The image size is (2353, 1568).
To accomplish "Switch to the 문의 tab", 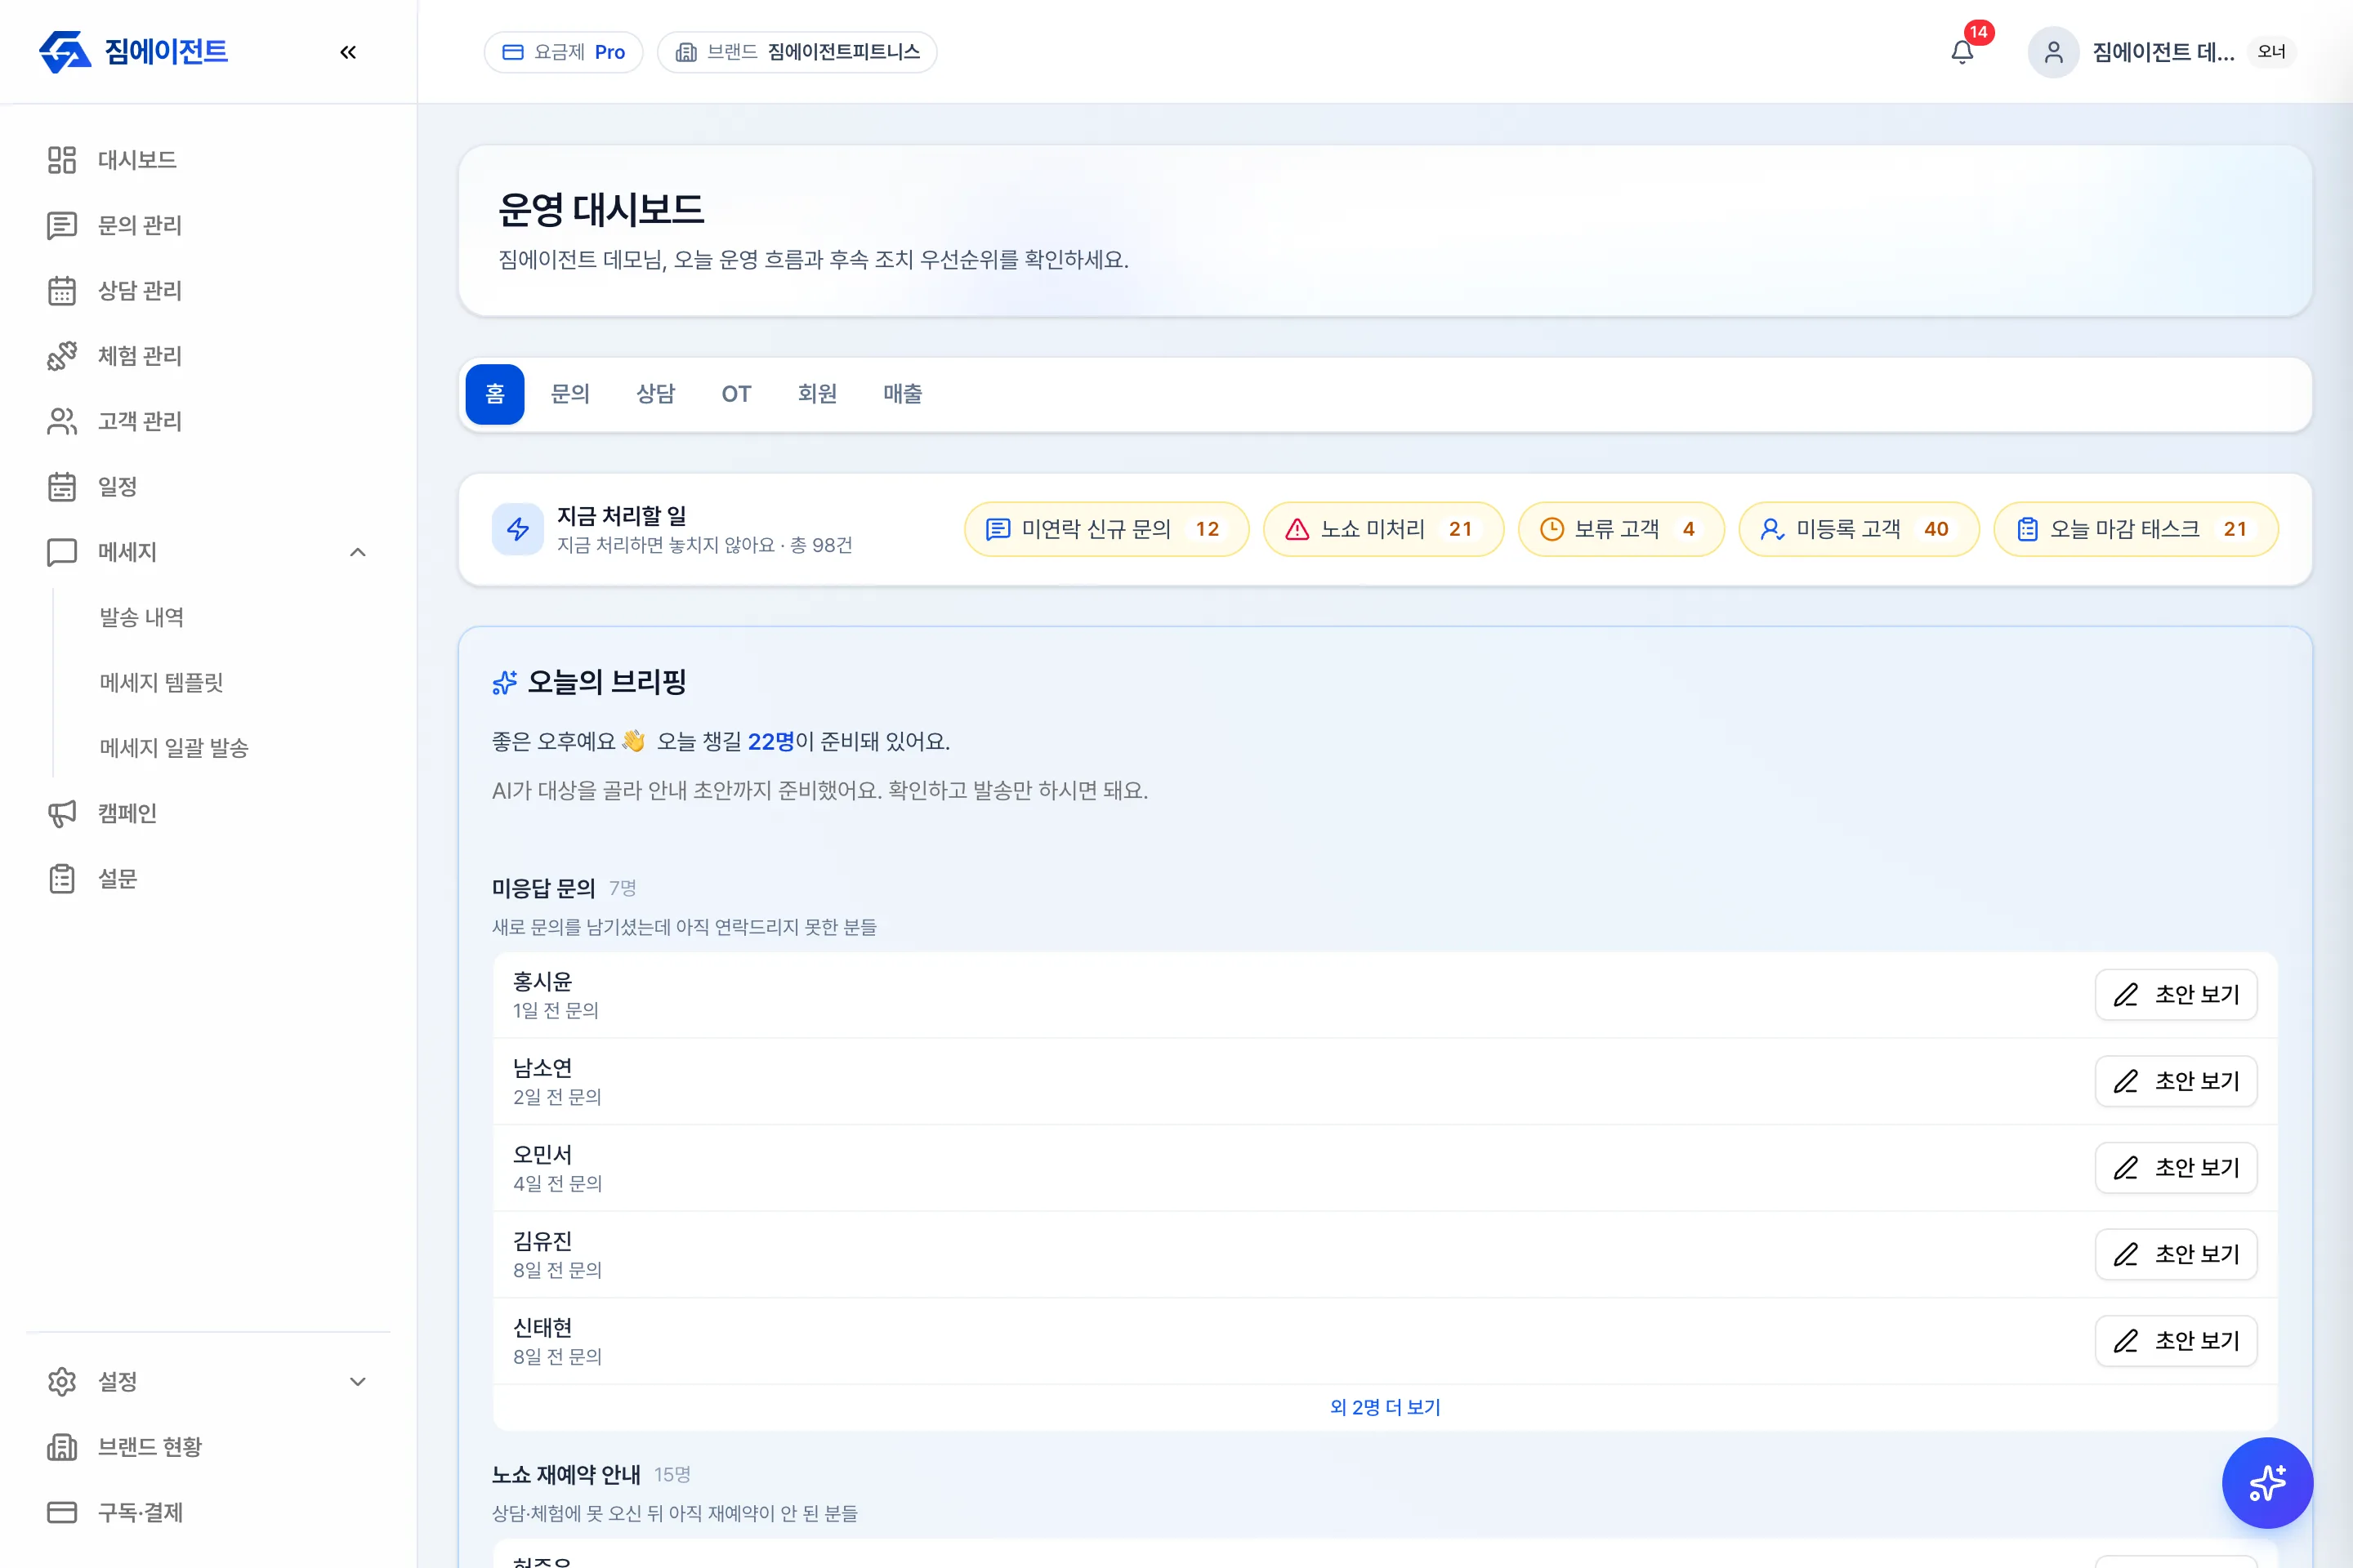I will coord(570,394).
